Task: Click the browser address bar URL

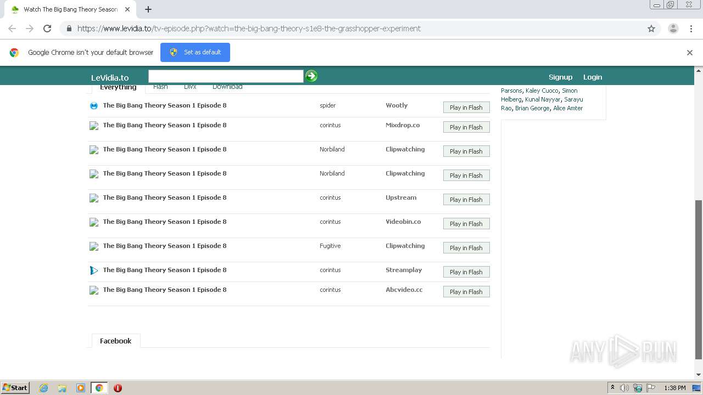Action: [x=249, y=29]
